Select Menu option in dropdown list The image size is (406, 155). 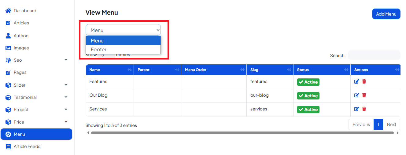pyautogui.click(x=123, y=41)
